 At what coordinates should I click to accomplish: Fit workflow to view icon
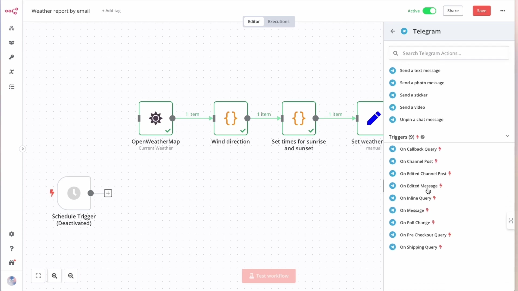38,276
